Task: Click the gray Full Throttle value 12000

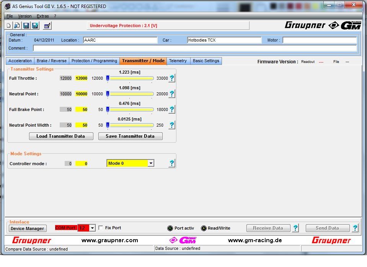Action: (x=66, y=78)
